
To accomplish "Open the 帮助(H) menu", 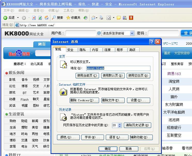I will pyautogui.click(x=84, y=11).
